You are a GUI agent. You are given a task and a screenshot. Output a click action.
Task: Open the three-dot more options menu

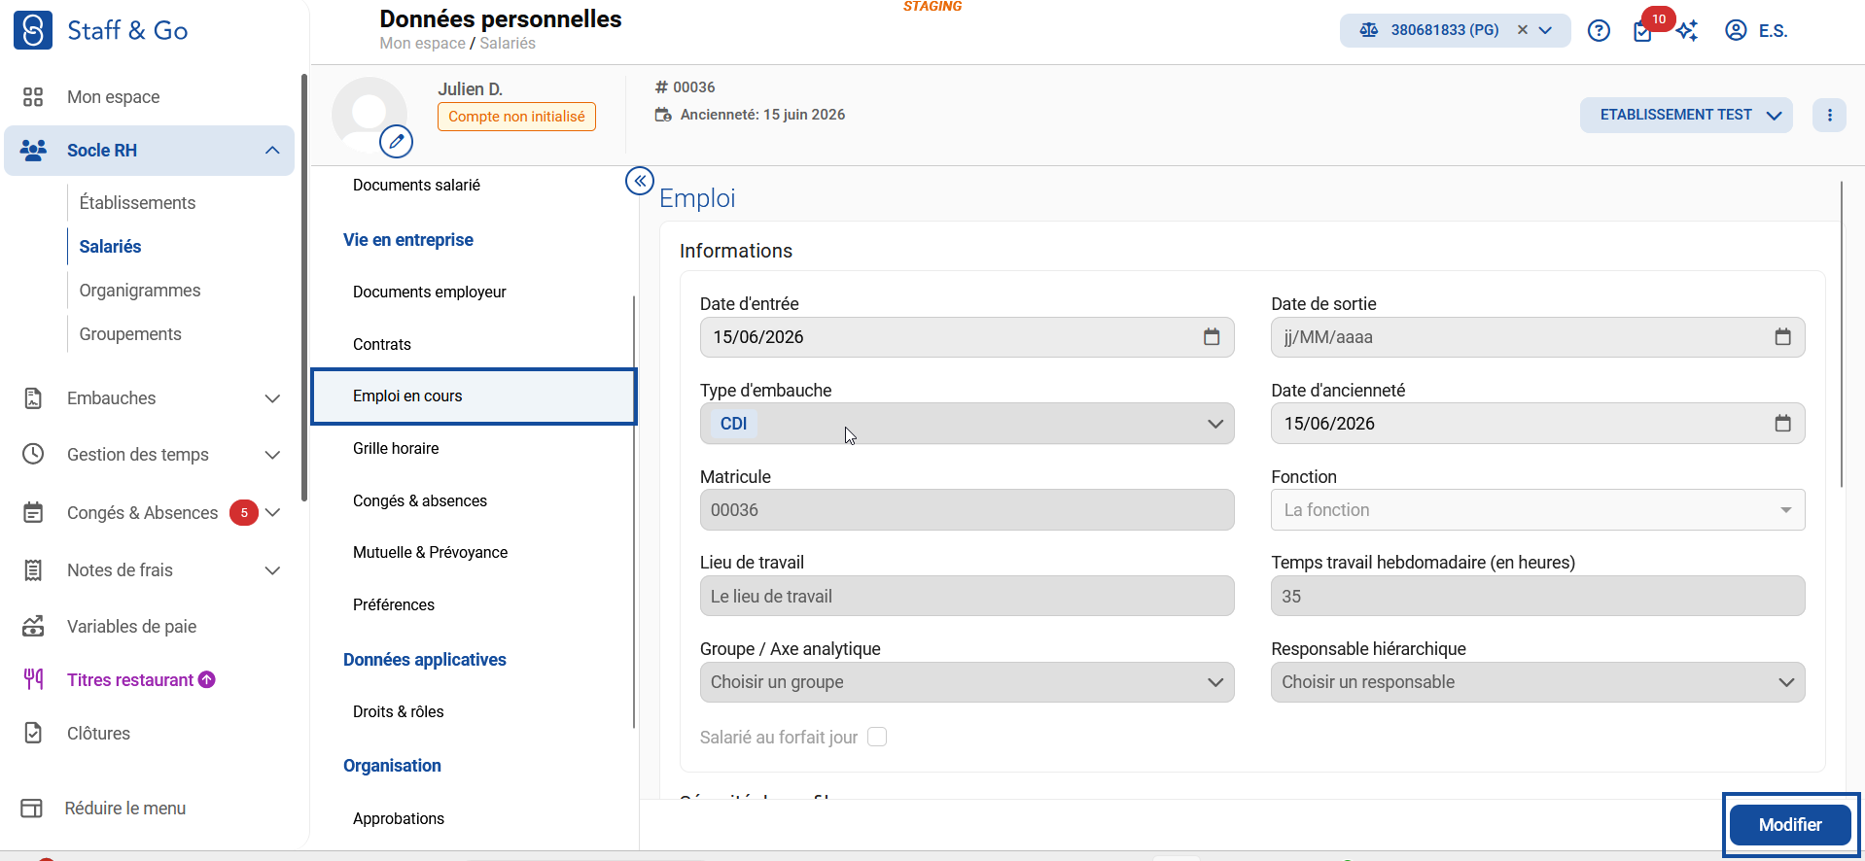coord(1829,115)
